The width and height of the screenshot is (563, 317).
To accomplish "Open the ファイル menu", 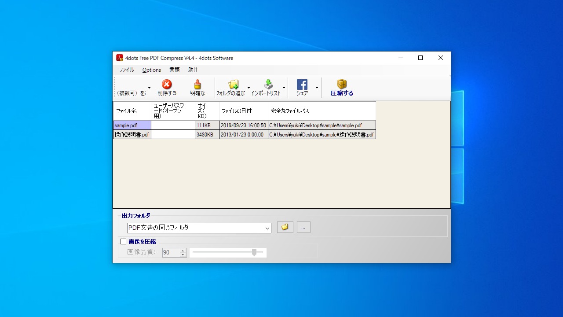I will pyautogui.click(x=126, y=70).
